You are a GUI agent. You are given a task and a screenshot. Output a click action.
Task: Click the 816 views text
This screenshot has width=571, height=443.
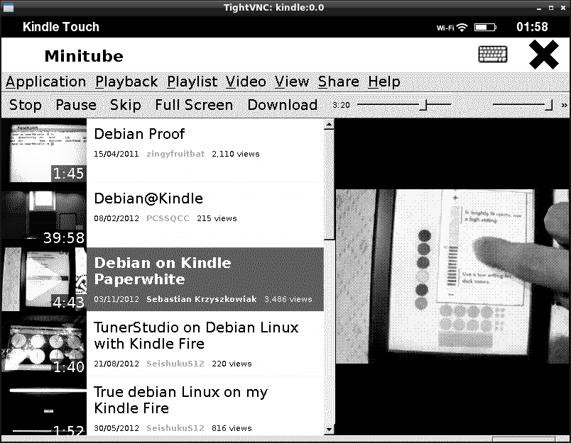(232, 428)
